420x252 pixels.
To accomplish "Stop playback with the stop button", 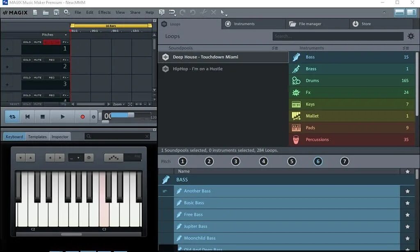I will [42, 117].
